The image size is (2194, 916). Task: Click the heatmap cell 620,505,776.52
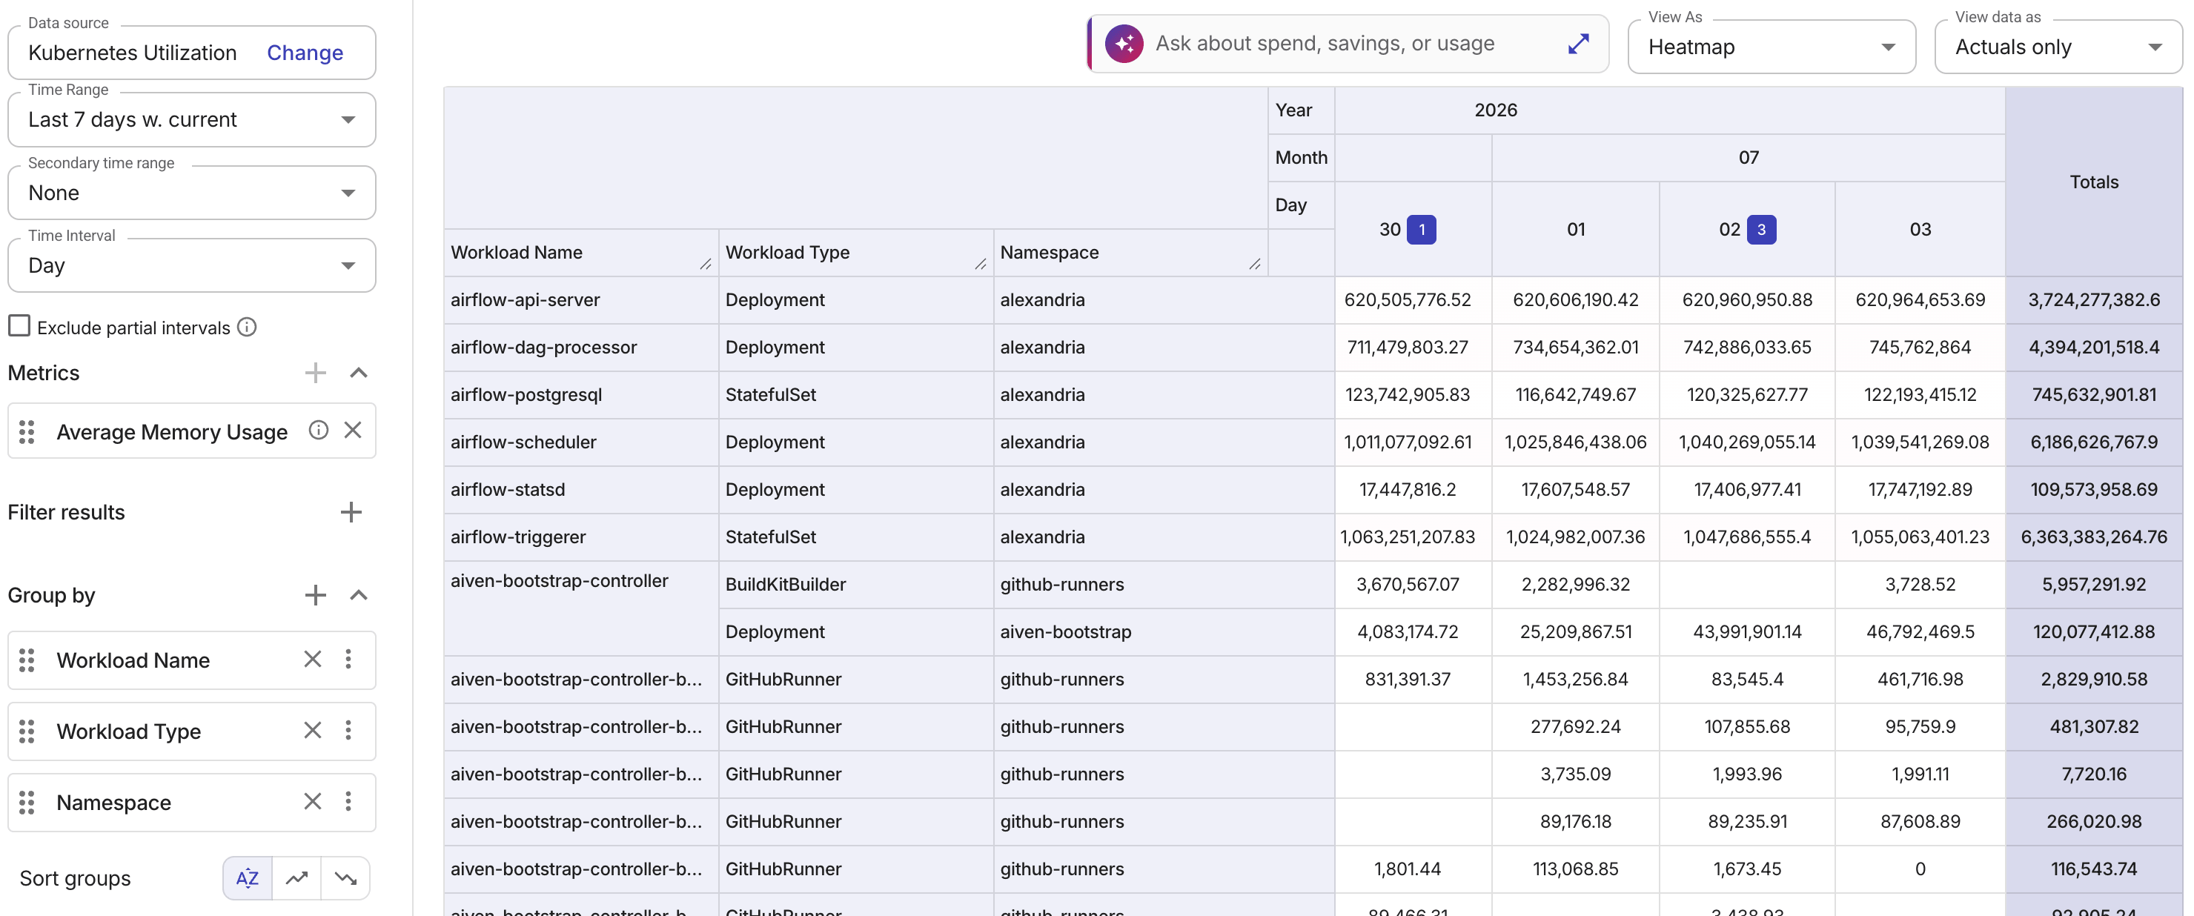(x=1412, y=299)
